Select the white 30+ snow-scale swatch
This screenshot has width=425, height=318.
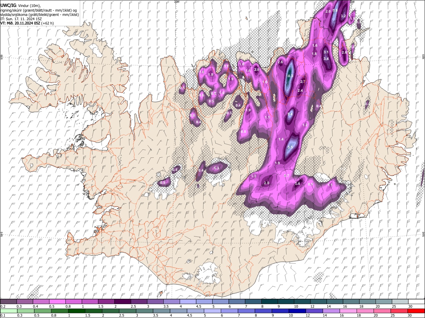click(416, 302)
